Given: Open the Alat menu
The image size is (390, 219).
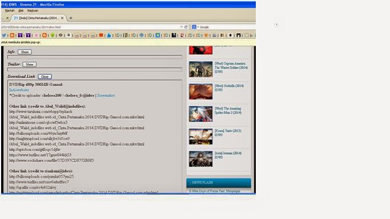Looking at the screenshot, I should (x=21, y=11).
